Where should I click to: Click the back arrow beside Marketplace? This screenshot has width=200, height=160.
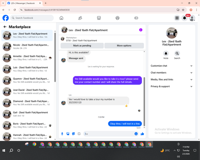click(x=5, y=27)
